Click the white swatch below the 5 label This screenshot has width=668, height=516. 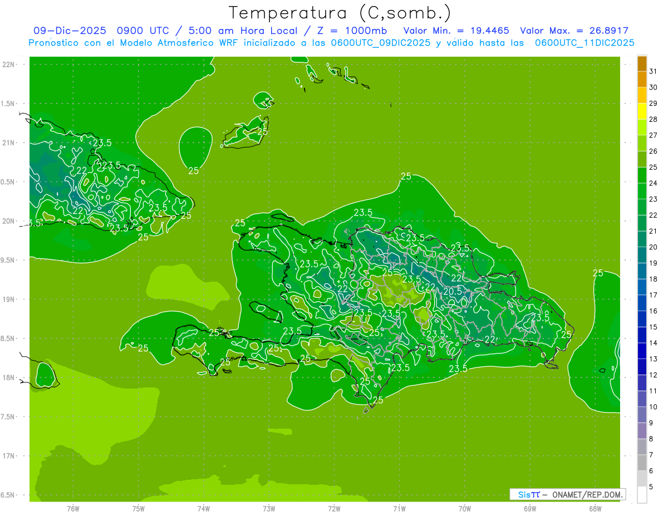642,495
